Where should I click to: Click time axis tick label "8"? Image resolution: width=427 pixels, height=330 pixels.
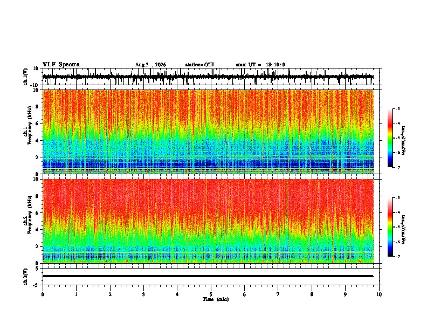pos(312,294)
